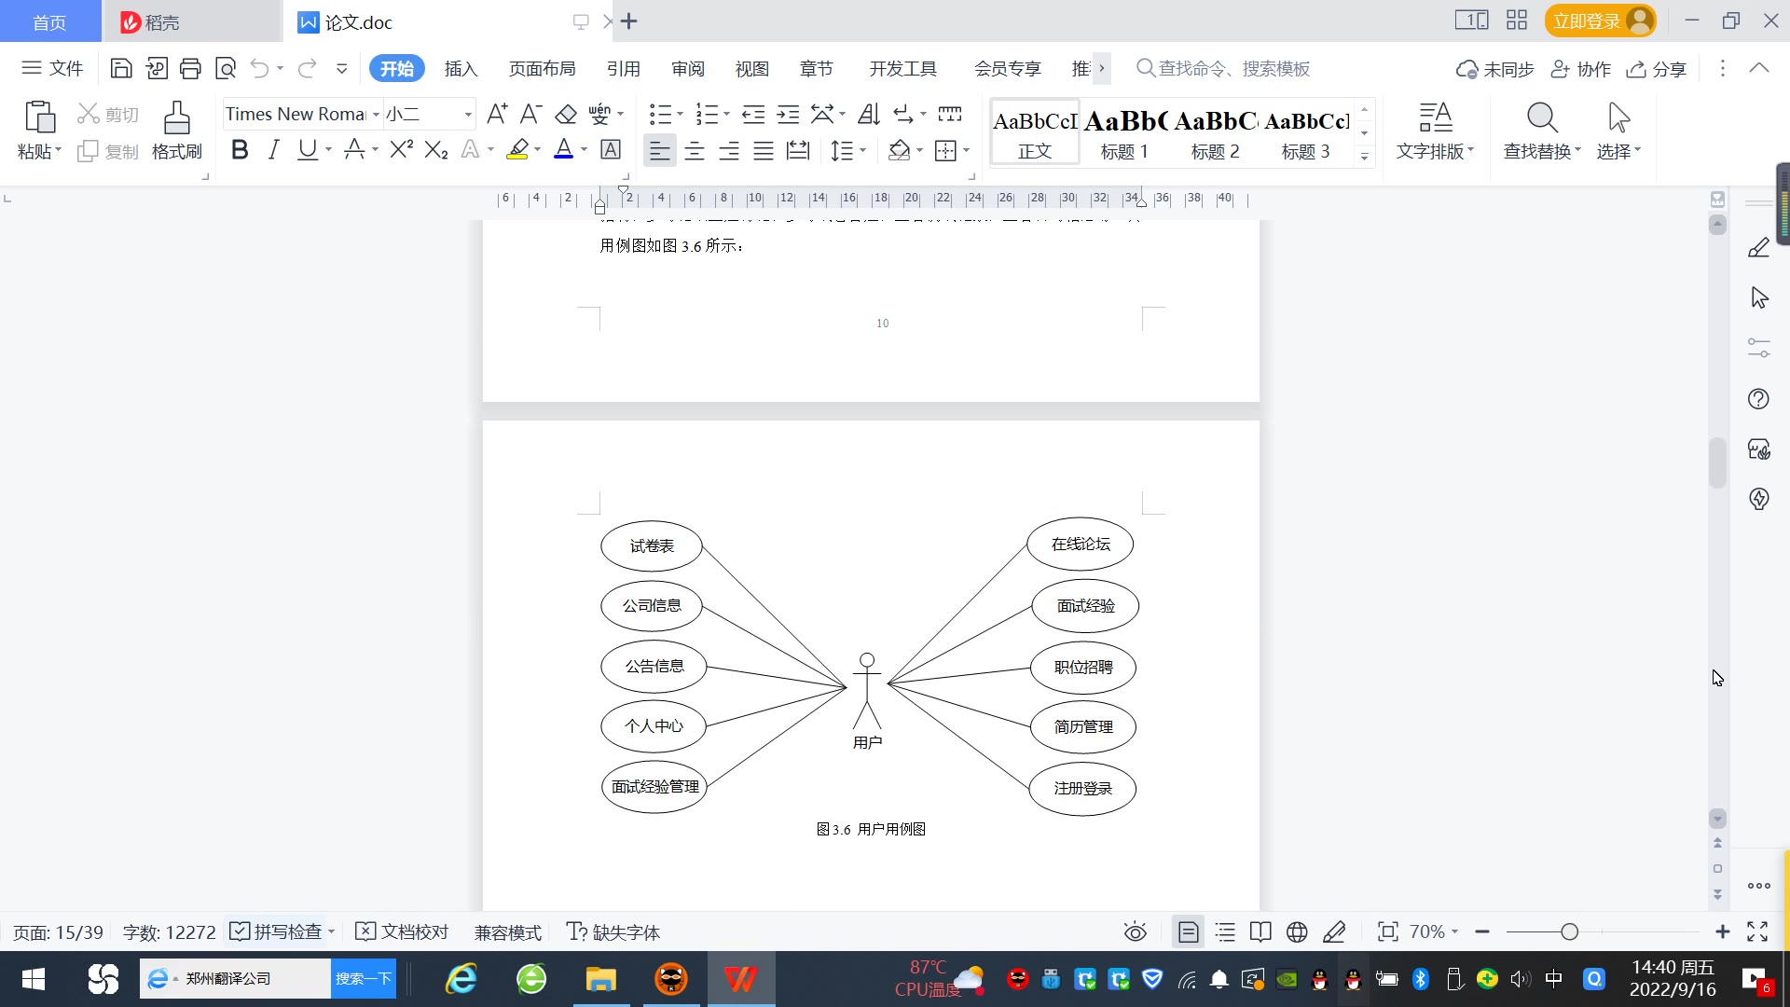
Task: Switch to the 插入 ribbon tab
Action: click(461, 68)
